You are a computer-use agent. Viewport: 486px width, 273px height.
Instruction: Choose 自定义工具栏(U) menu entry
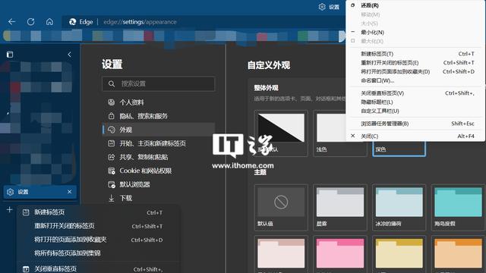click(x=415, y=111)
